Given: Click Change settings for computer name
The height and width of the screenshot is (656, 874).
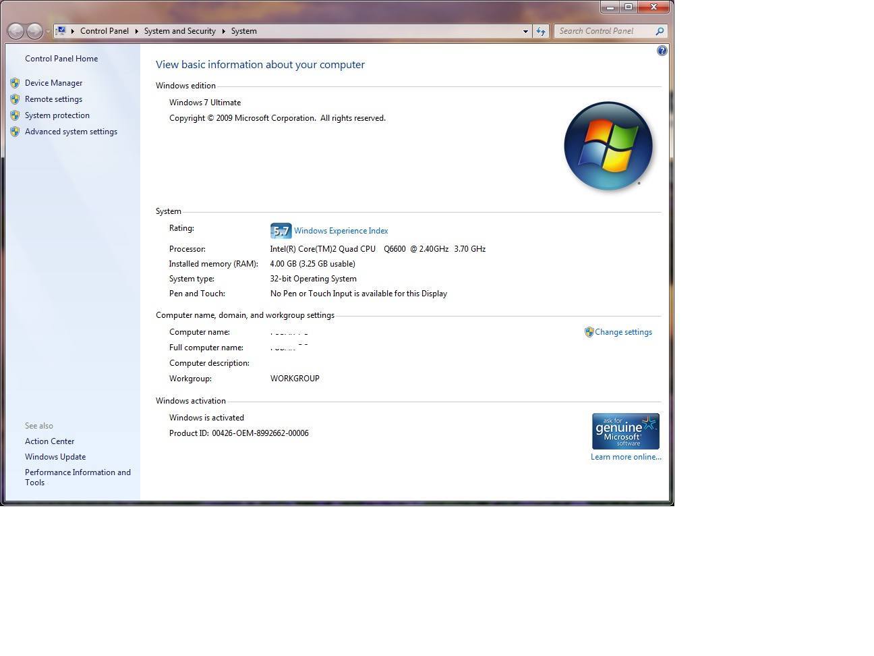Looking at the screenshot, I should tap(624, 332).
